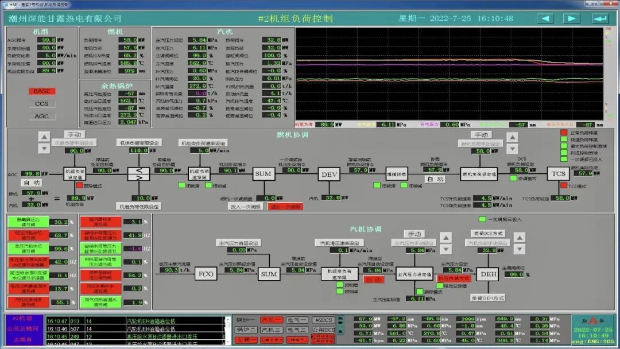
Task: Click the 投入一次调频 button
Action: pyautogui.click(x=245, y=206)
